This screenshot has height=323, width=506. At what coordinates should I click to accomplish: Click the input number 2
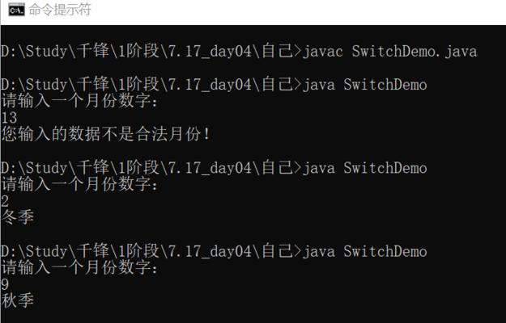tap(5, 201)
